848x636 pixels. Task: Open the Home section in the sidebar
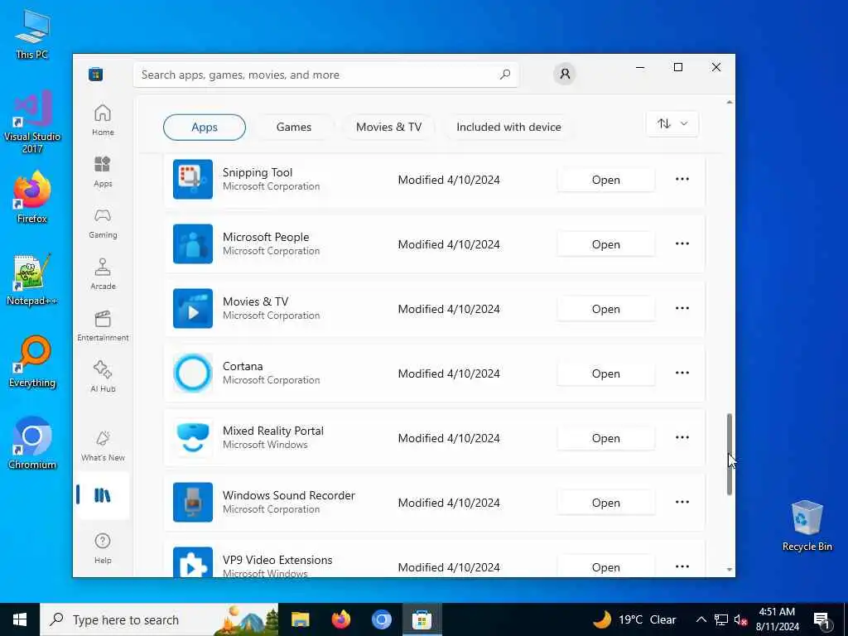(103, 120)
